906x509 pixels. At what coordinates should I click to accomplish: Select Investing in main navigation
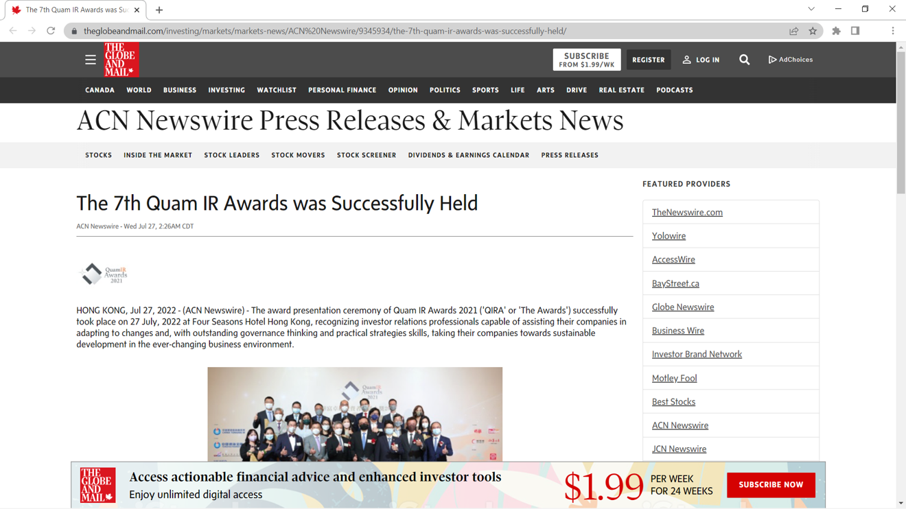tap(226, 90)
